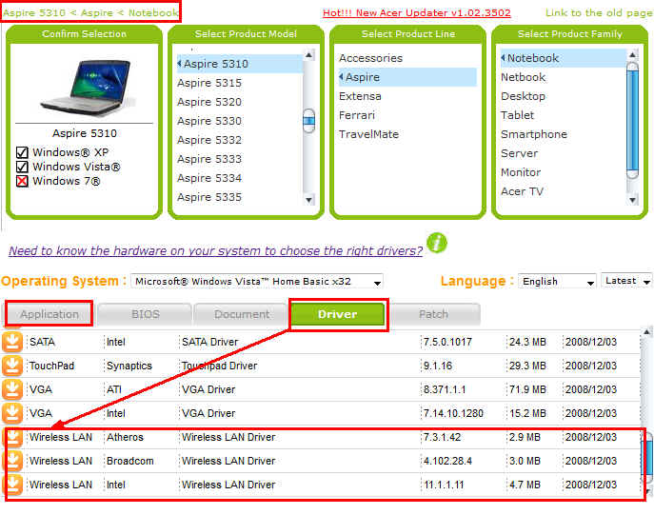The image size is (654, 515).
Task: Toggle the Windows XP checkbox
Action: coord(22,152)
